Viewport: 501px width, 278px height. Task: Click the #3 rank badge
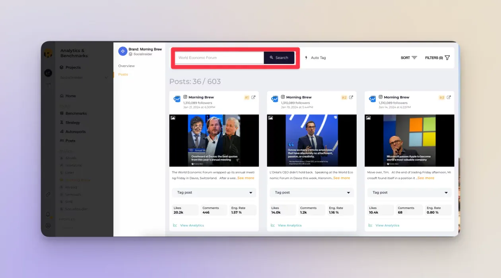coord(442,97)
